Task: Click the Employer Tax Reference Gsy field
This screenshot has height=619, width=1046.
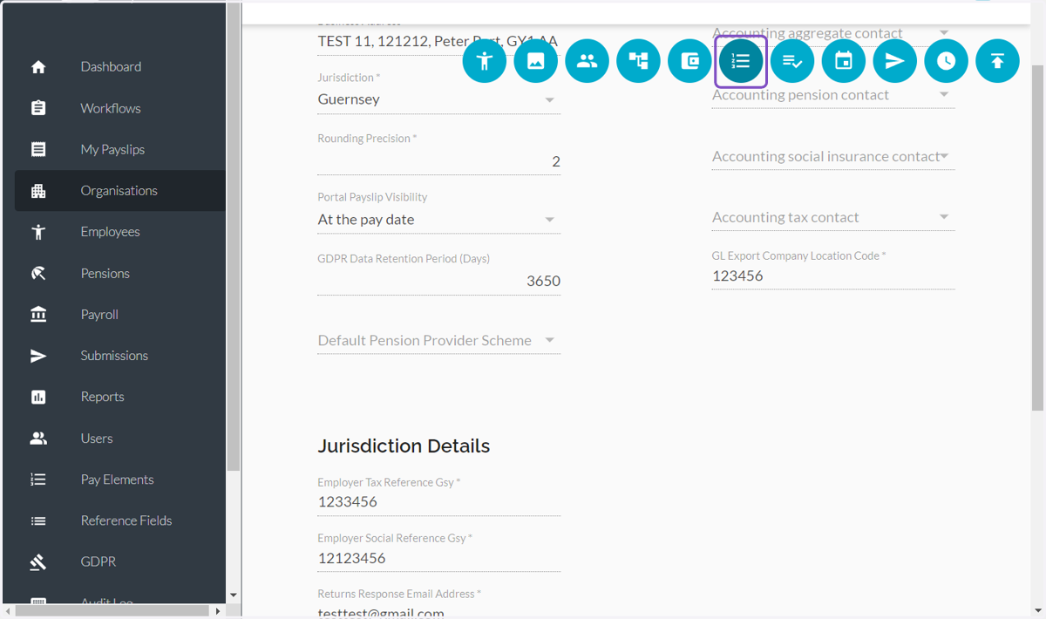Action: click(x=438, y=502)
